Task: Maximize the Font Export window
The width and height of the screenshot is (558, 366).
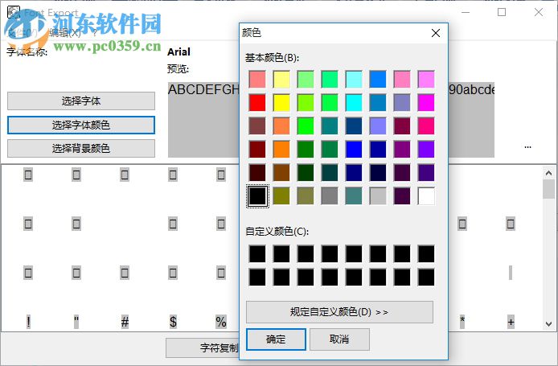Action: 502,12
